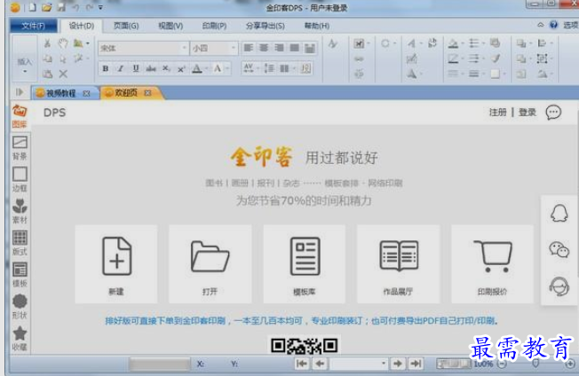Click the customer service headset icon
This screenshot has height=376, width=579.
click(x=559, y=286)
